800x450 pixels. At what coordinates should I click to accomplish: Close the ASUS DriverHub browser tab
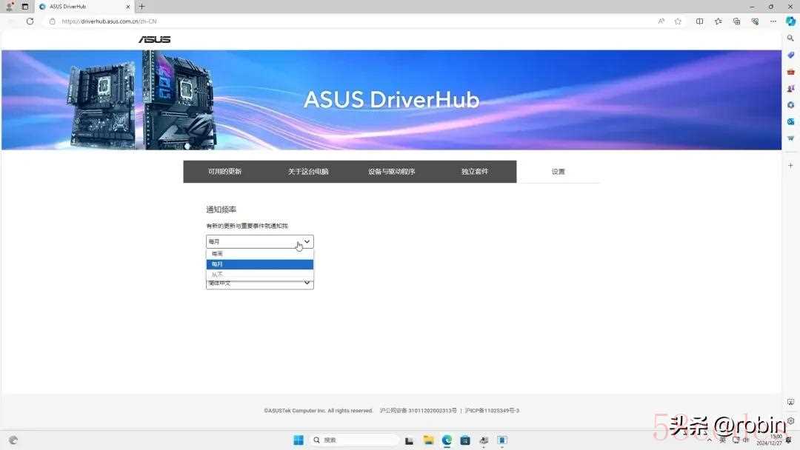pos(128,7)
